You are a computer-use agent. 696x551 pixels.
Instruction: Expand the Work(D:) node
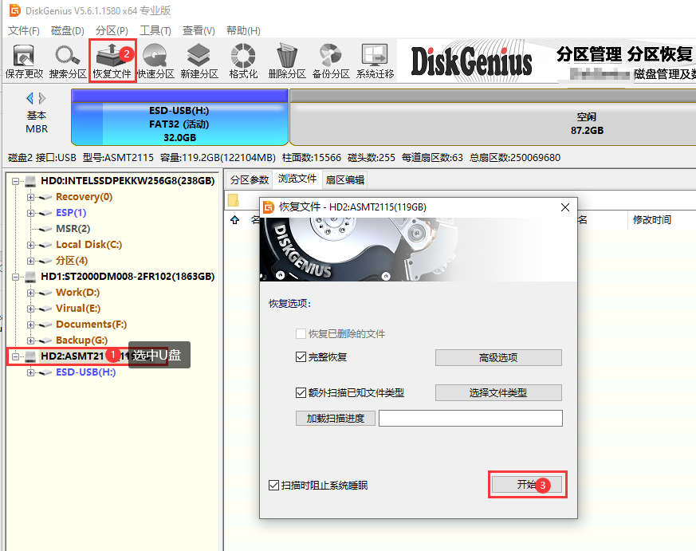(x=30, y=293)
